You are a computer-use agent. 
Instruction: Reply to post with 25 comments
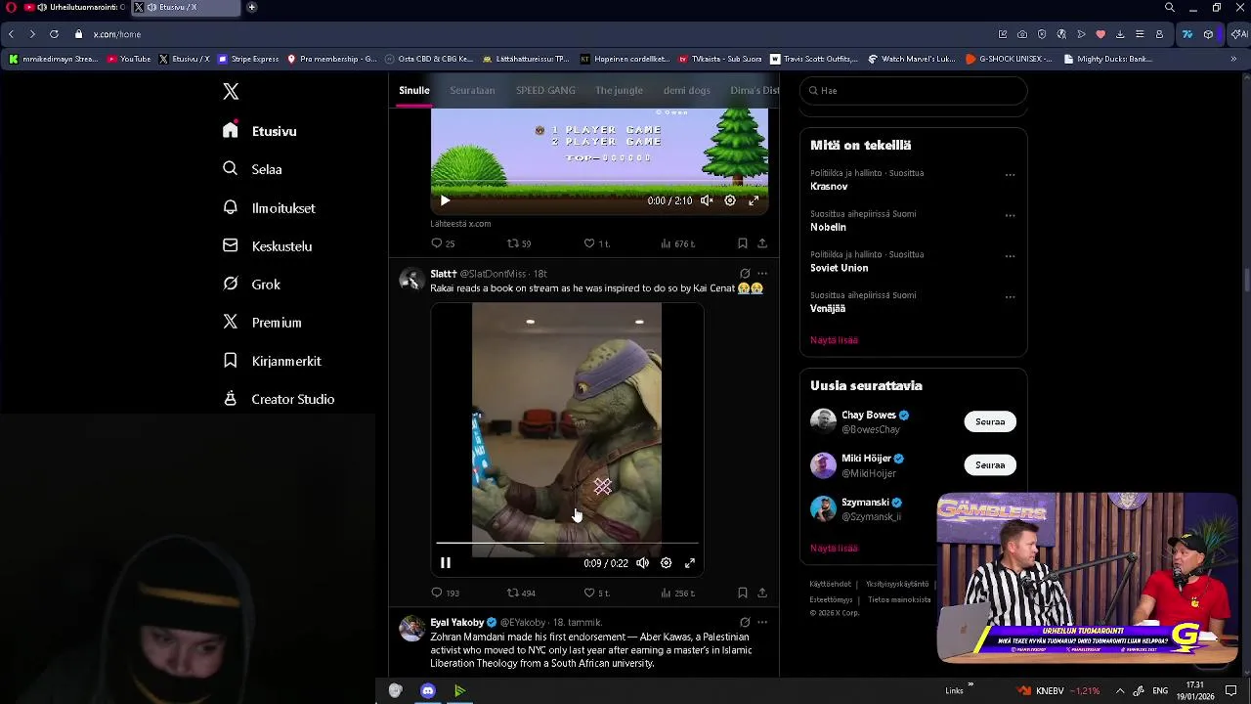[443, 243]
